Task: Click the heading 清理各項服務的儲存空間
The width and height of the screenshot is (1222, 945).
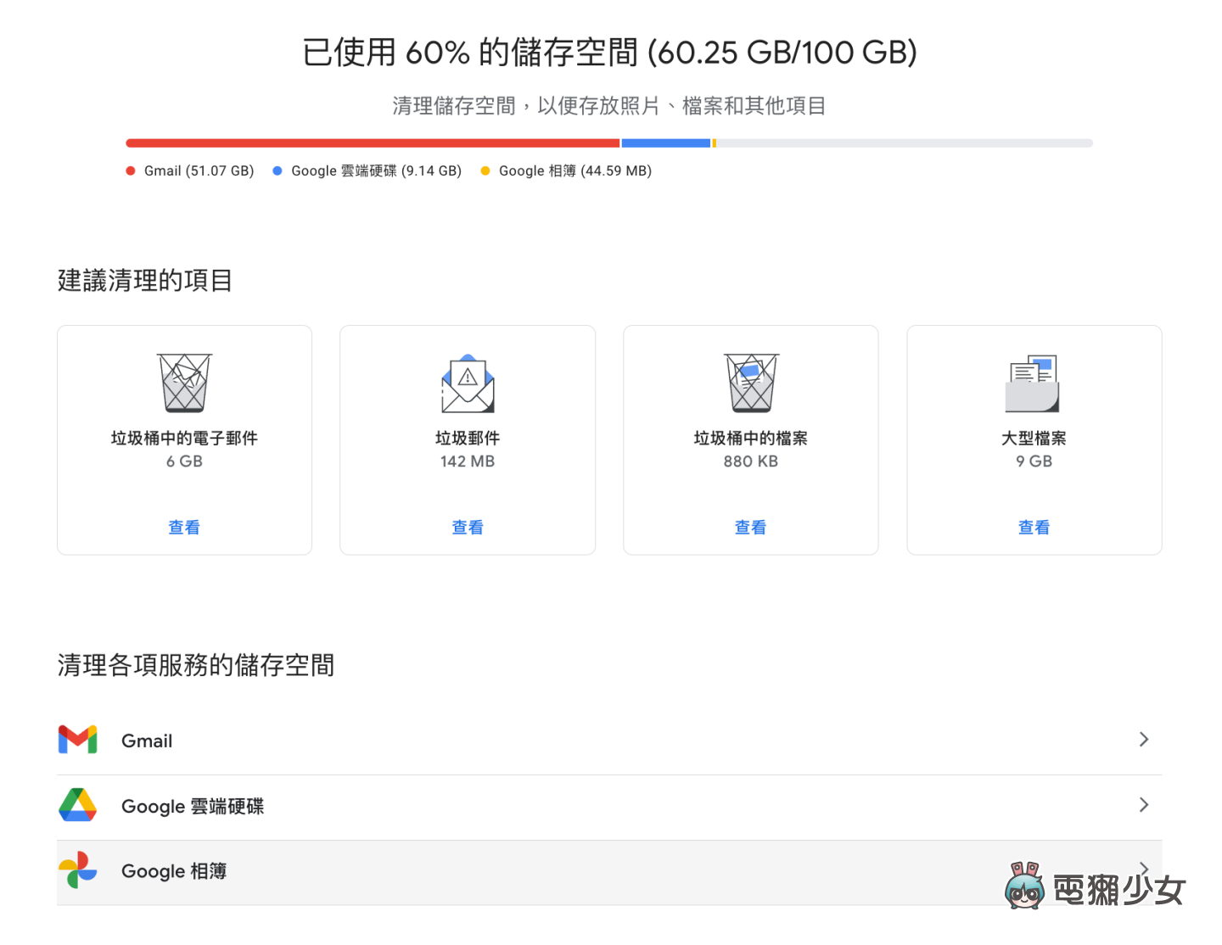Action: pos(196,665)
